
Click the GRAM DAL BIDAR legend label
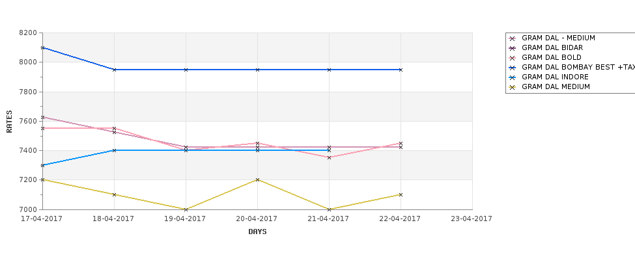coord(552,47)
